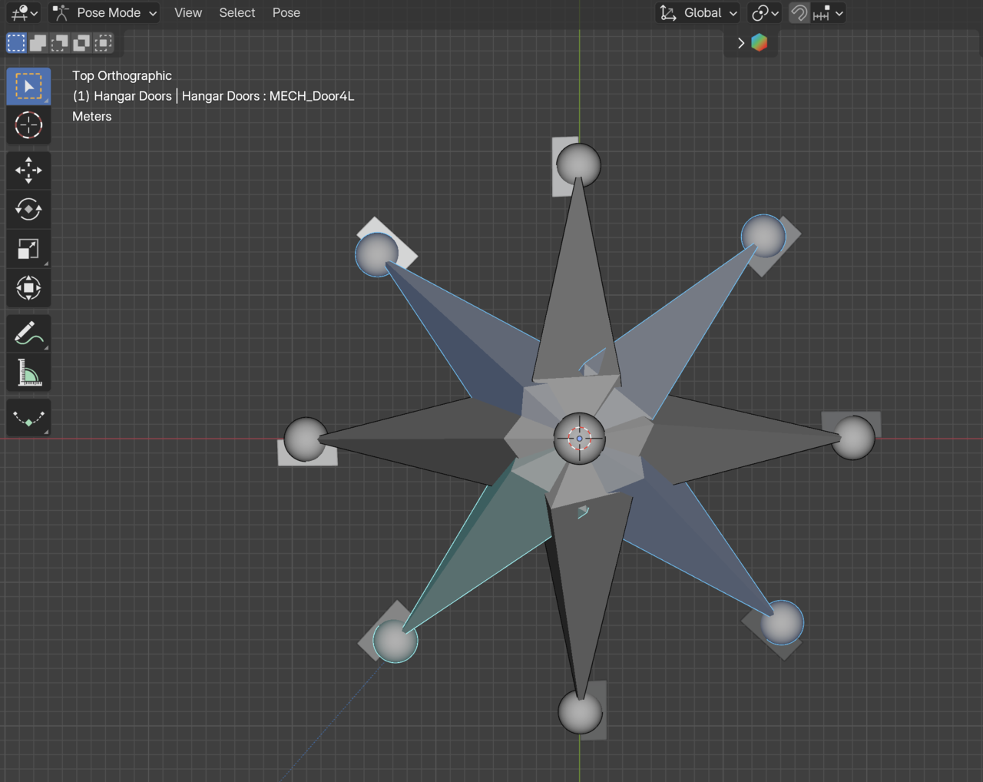Open Global transform orientation dropdown
The height and width of the screenshot is (782, 983).
[x=698, y=13]
